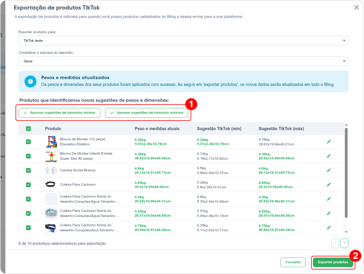Cancel the export with Cancelar button
This screenshot has width=364, height=274.
tap(293, 262)
